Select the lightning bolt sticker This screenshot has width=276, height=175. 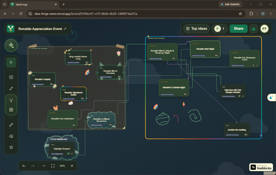pyautogui.click(x=184, y=104)
